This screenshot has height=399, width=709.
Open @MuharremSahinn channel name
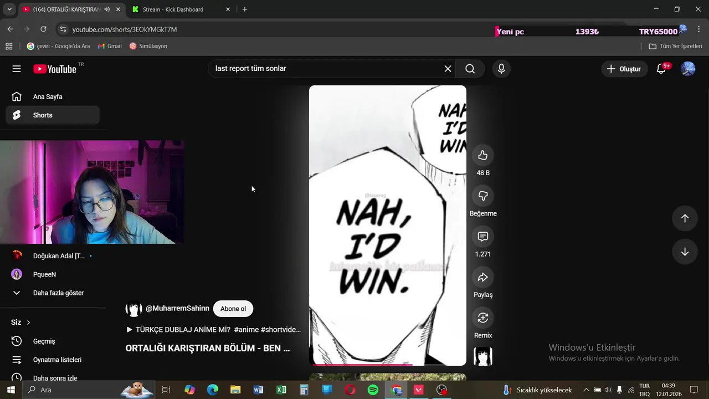pyautogui.click(x=177, y=309)
